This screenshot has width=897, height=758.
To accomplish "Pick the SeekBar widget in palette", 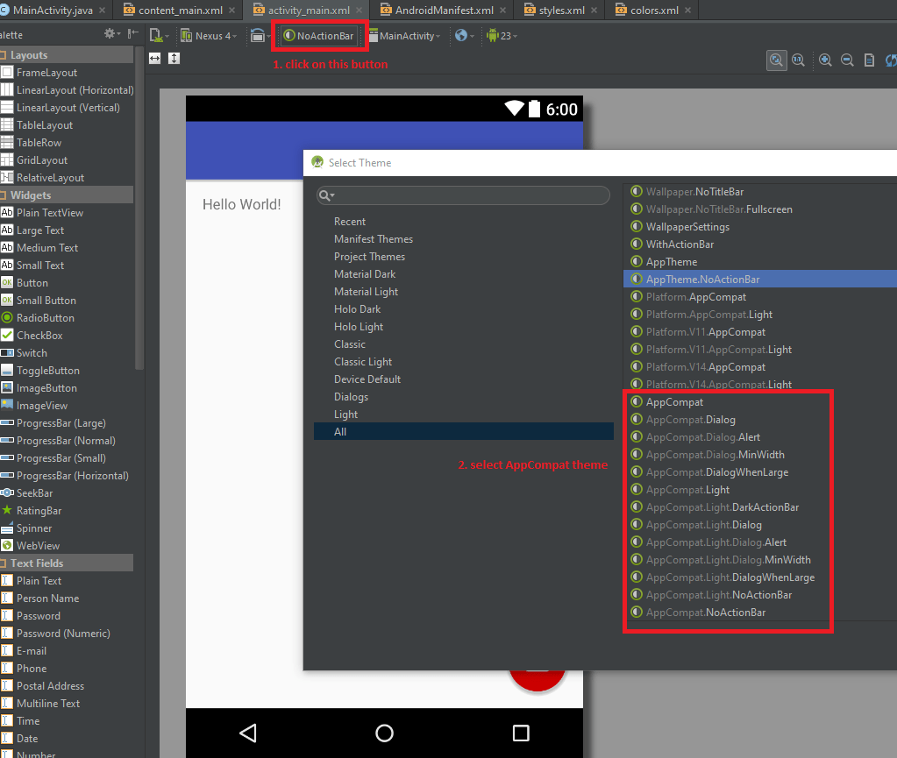I will click(27, 493).
